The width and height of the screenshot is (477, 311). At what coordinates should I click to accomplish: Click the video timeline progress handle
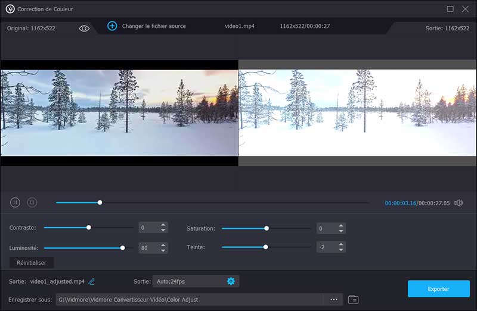(100, 203)
